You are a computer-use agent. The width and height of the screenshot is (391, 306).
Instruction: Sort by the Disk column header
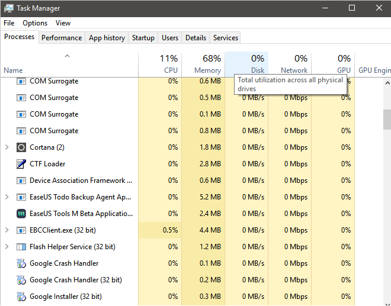pyautogui.click(x=246, y=65)
